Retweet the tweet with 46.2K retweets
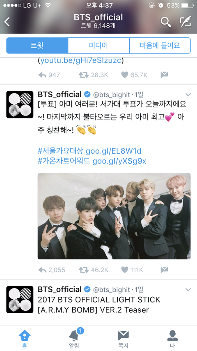The width and height of the screenshot is (197, 351). pos(84,270)
